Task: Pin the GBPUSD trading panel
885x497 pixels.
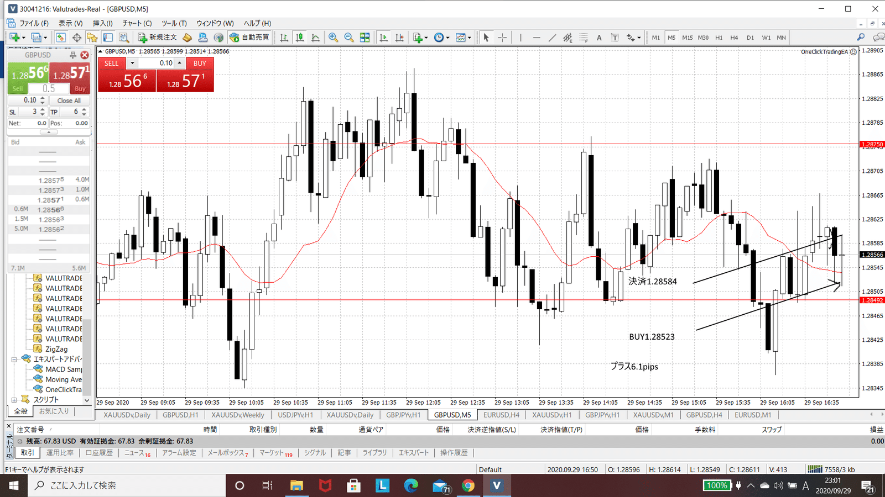Action: pyautogui.click(x=72, y=55)
